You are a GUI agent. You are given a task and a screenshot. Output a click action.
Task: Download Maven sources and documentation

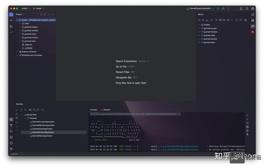[207, 20]
